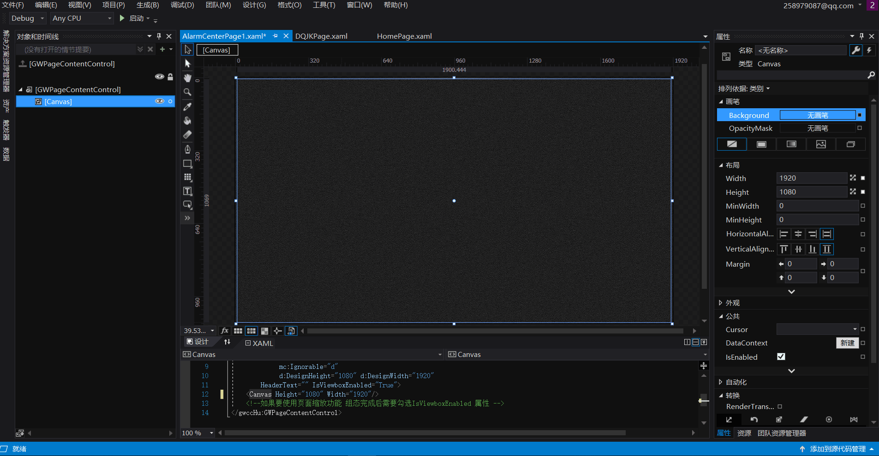The image size is (879, 456).
Task: Choose the gradient brush icon
Action: coord(791,144)
